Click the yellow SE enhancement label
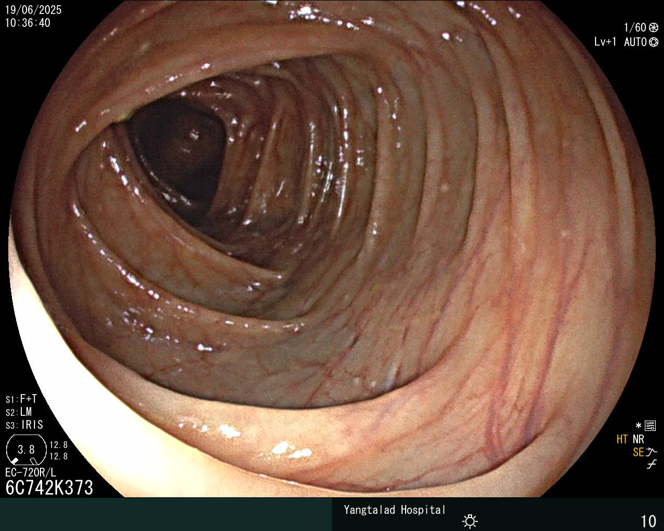 coord(638,452)
